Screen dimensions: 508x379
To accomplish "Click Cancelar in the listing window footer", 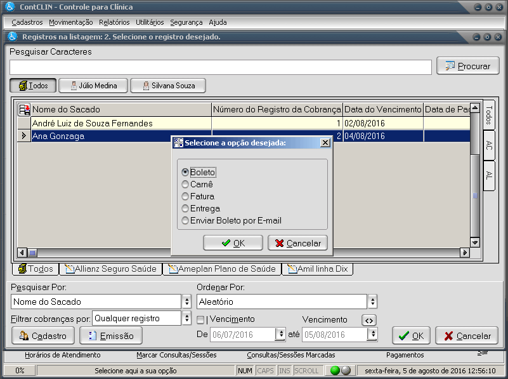I will [x=467, y=336].
